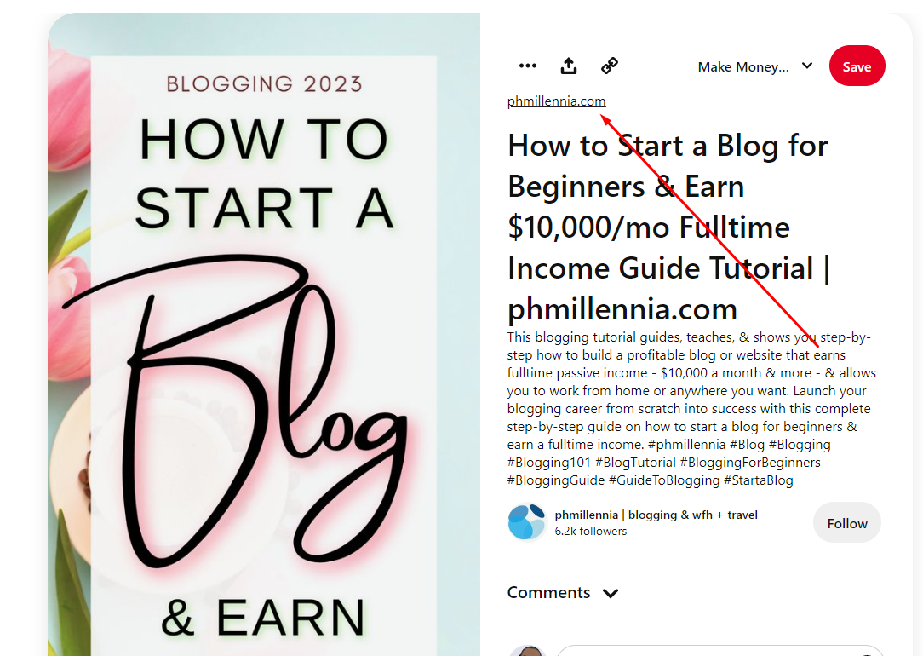Click the 6.2k followers text
Viewport: 923px width, 656px height.
click(x=590, y=531)
